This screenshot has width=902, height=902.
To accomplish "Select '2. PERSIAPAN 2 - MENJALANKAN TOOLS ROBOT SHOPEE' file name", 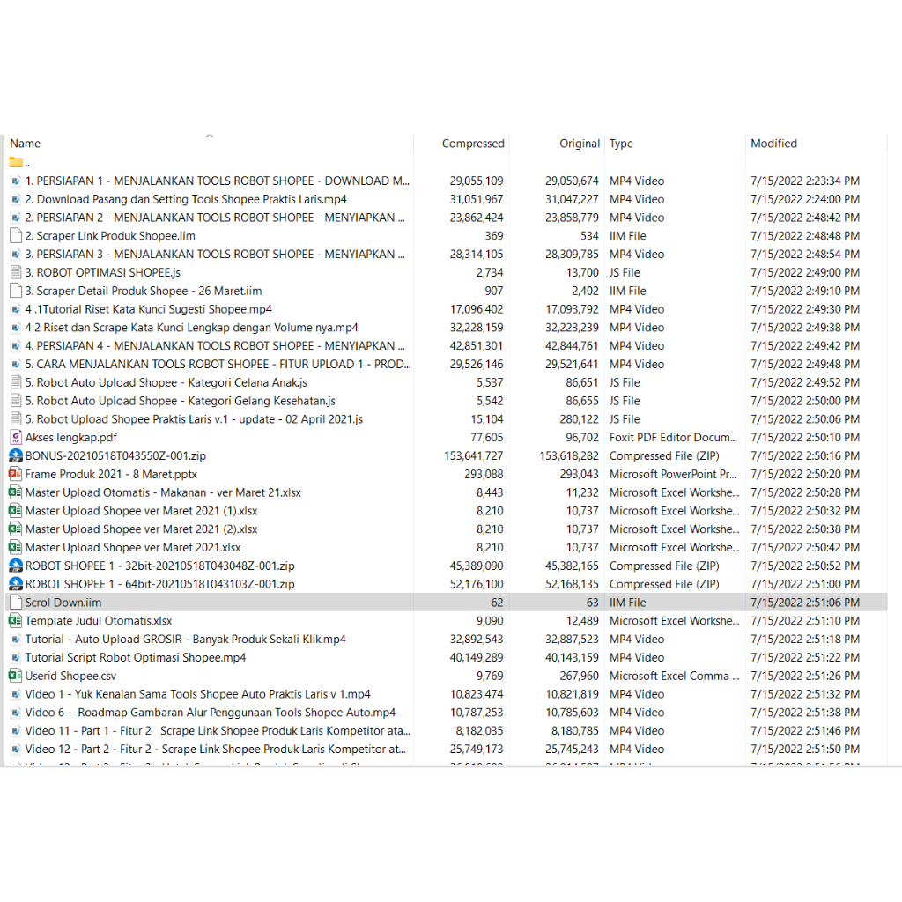I will (x=215, y=218).
